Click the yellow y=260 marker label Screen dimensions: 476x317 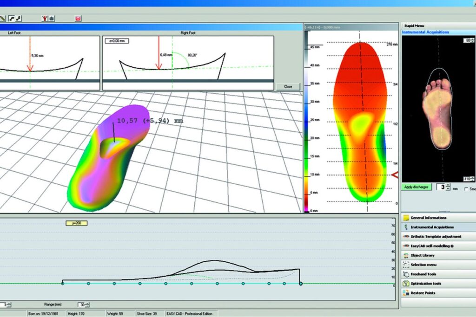[x=77, y=223]
